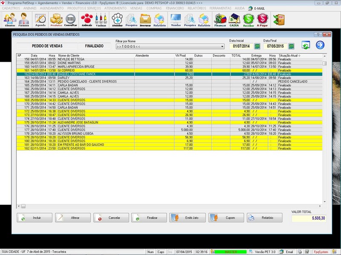Expand the Filtrar por Nome dropdown
341x255 pixels.
(x=222, y=46)
